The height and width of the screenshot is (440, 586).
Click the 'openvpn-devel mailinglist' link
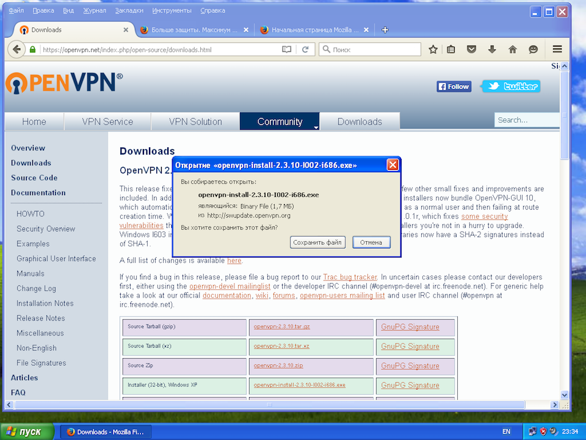[x=230, y=286]
